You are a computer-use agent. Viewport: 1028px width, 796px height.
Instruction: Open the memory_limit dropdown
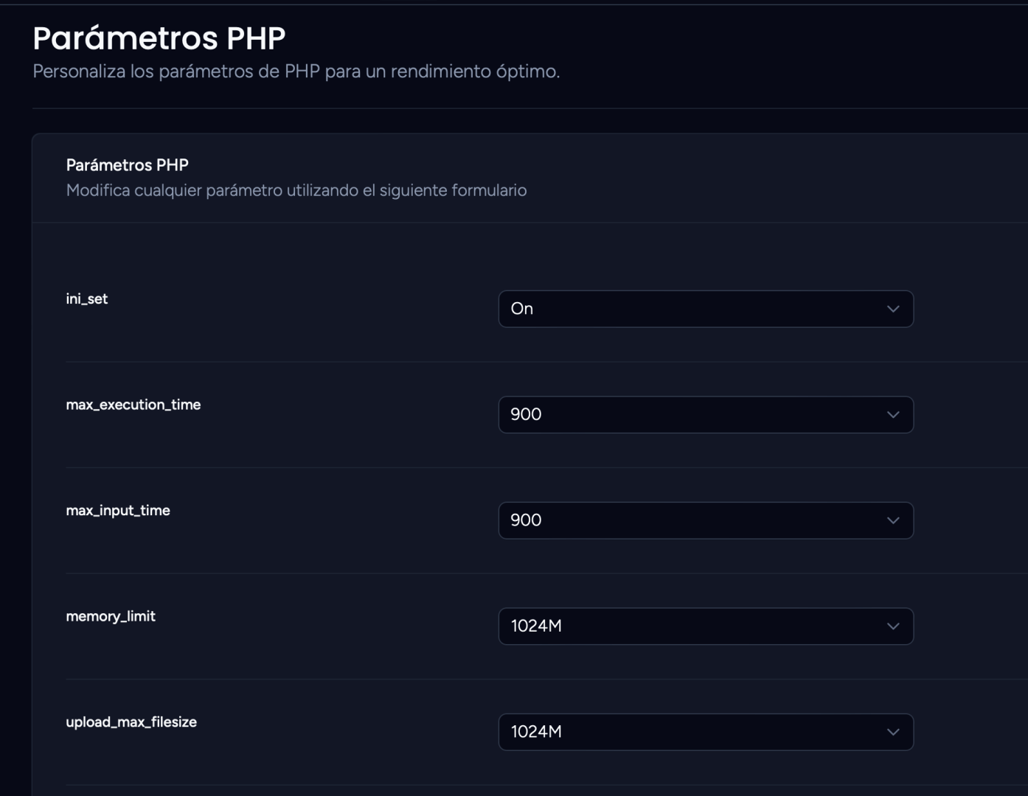click(706, 626)
